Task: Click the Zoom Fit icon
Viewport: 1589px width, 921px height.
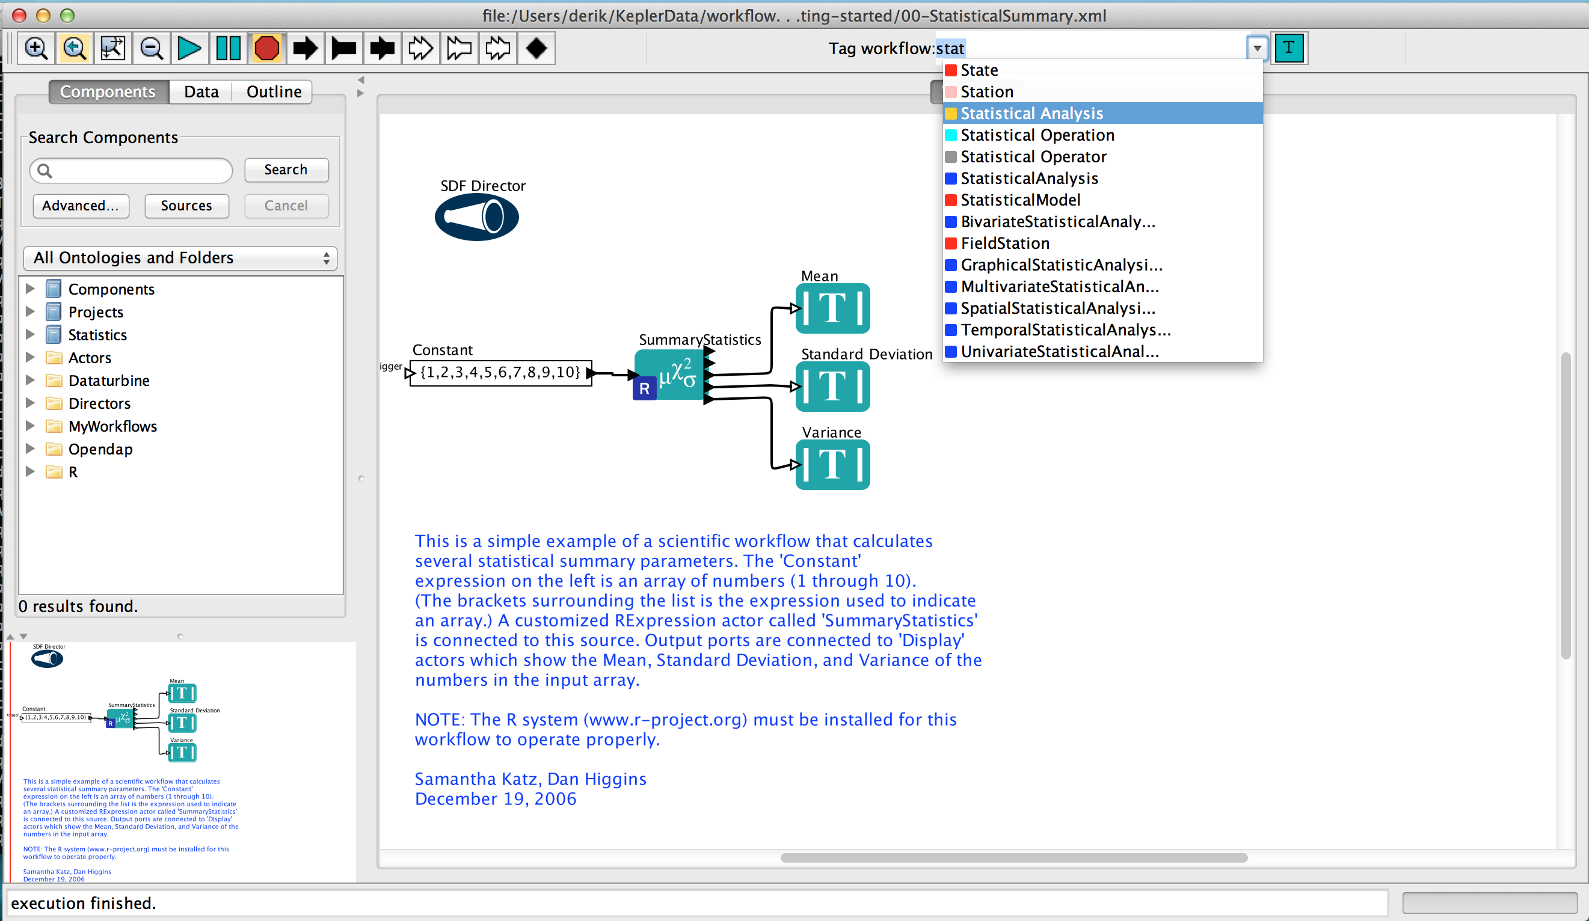Action: point(113,49)
